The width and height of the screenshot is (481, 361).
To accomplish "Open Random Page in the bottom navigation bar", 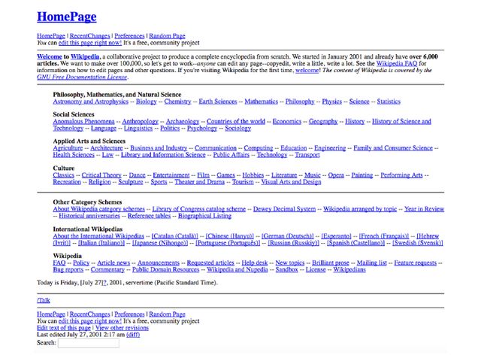I will coord(167,314).
